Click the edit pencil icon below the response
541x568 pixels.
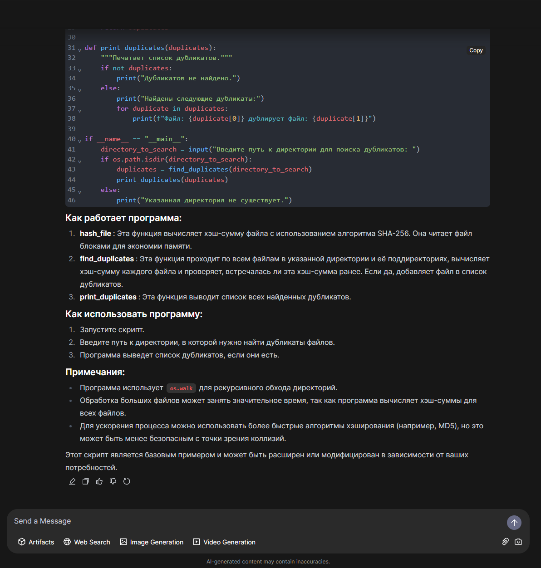(72, 481)
